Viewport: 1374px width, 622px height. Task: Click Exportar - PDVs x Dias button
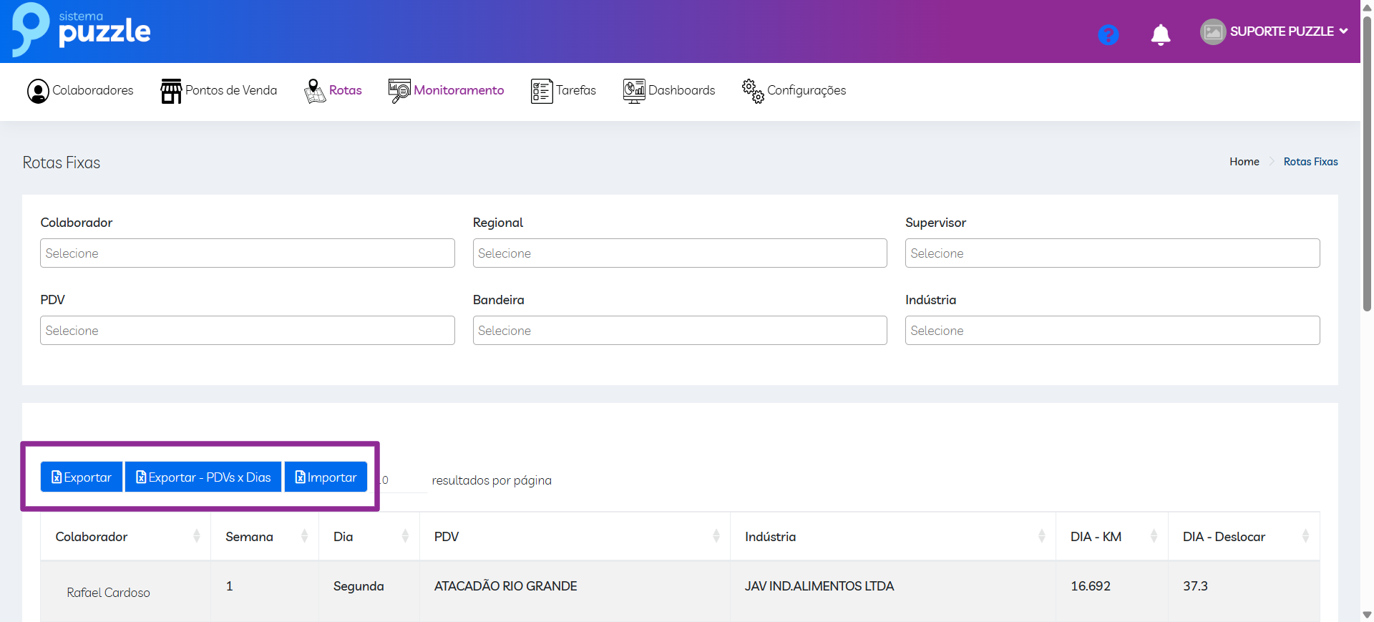point(203,477)
